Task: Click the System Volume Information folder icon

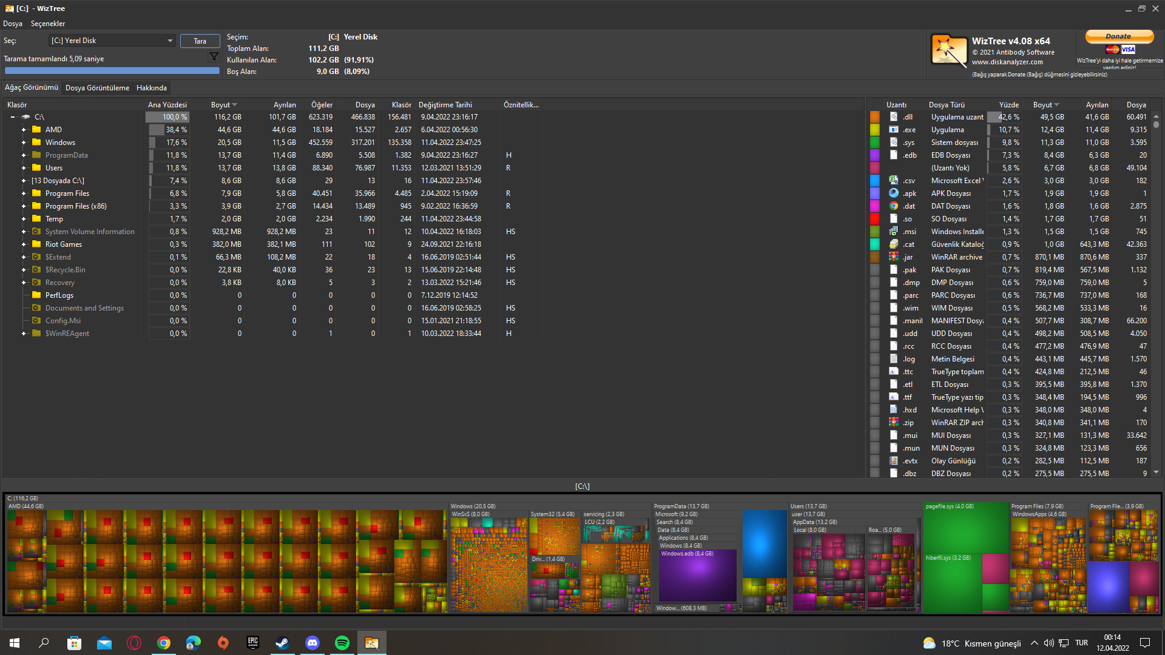Action: [x=36, y=231]
